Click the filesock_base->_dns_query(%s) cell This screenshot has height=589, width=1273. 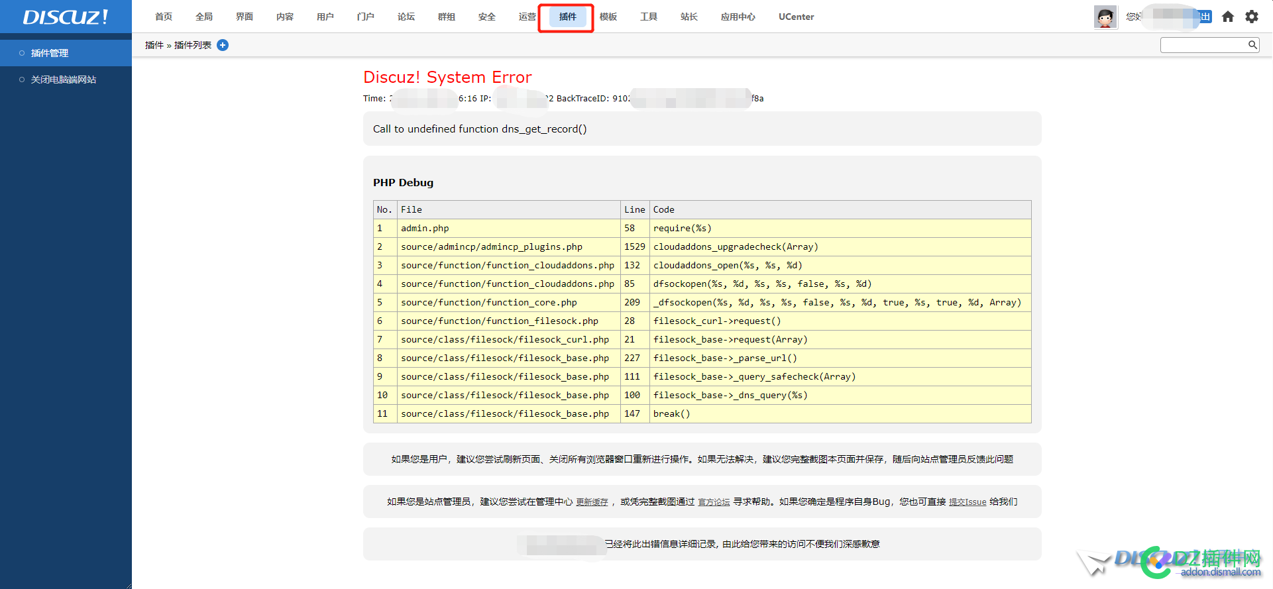point(840,395)
